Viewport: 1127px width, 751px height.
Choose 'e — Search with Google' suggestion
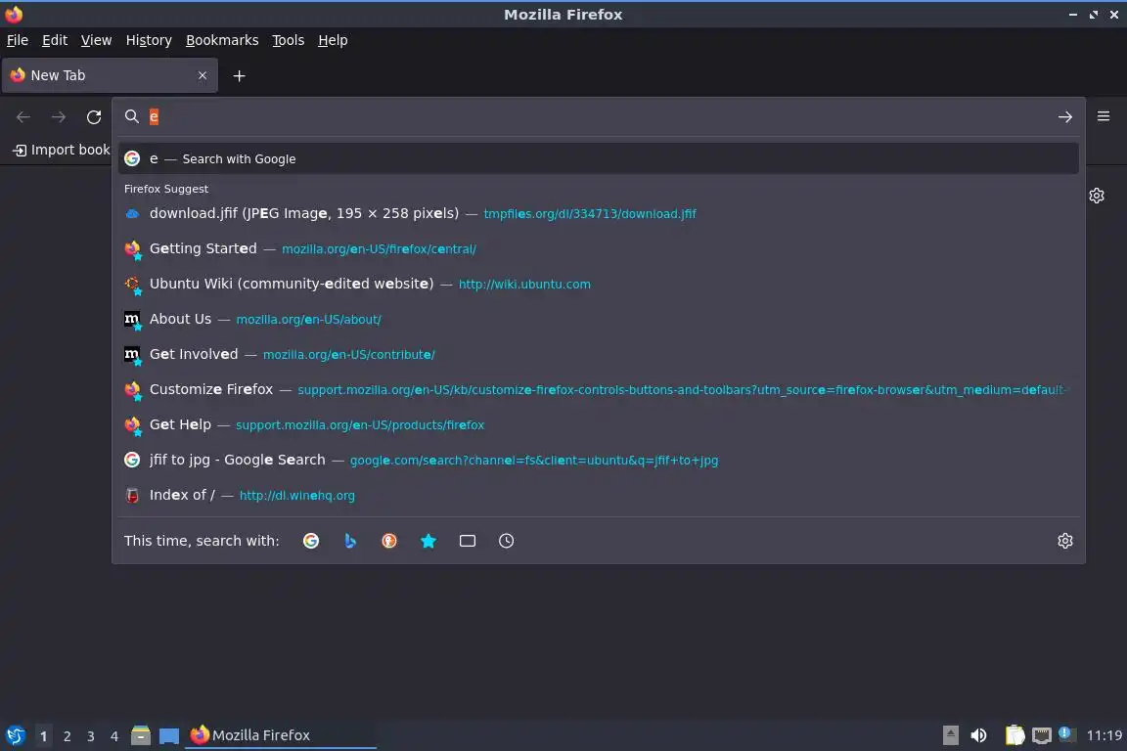[x=598, y=158]
